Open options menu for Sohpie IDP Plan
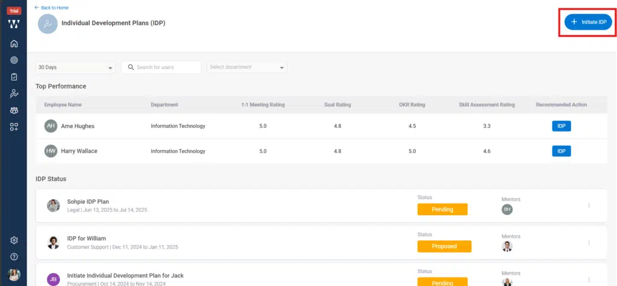The image size is (617, 286). [x=589, y=205]
